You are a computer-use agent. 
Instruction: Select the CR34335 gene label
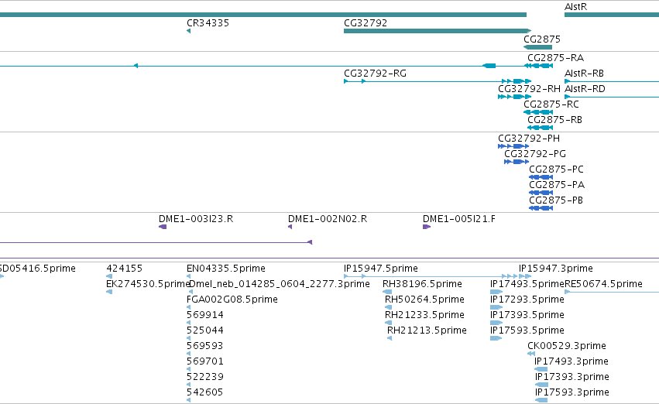coord(208,23)
